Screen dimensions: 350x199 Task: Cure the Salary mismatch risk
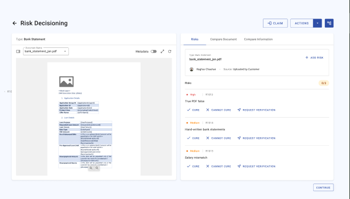(193, 167)
